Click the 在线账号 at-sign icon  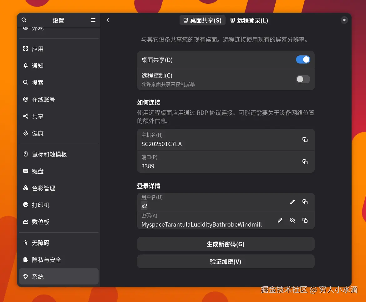pos(25,99)
